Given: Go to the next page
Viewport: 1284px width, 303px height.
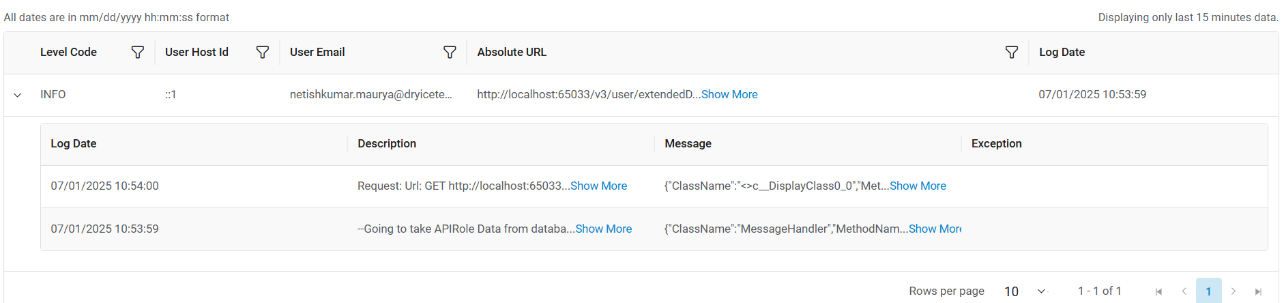Looking at the screenshot, I should [1234, 291].
